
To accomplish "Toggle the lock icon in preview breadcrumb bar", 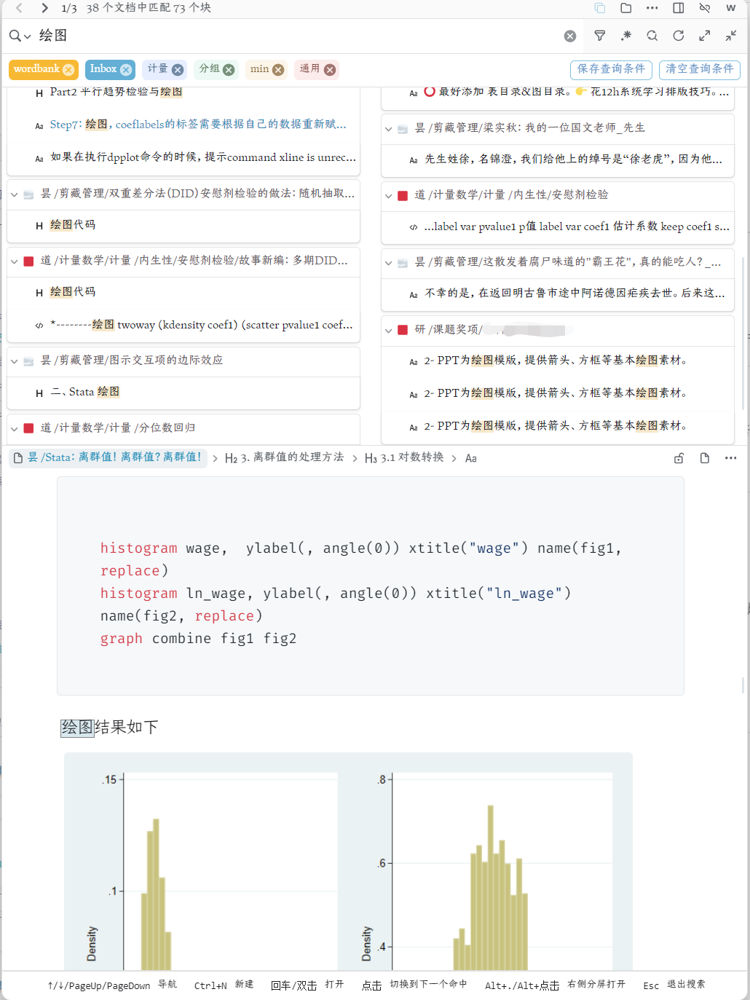I will [679, 458].
